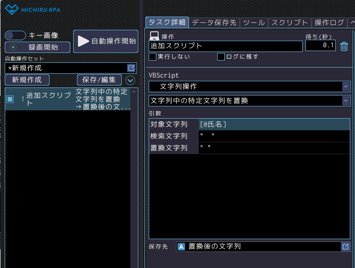The height and width of the screenshot is (268, 355).
Task: Switch to the 操作ログ tab
Action: [329, 22]
